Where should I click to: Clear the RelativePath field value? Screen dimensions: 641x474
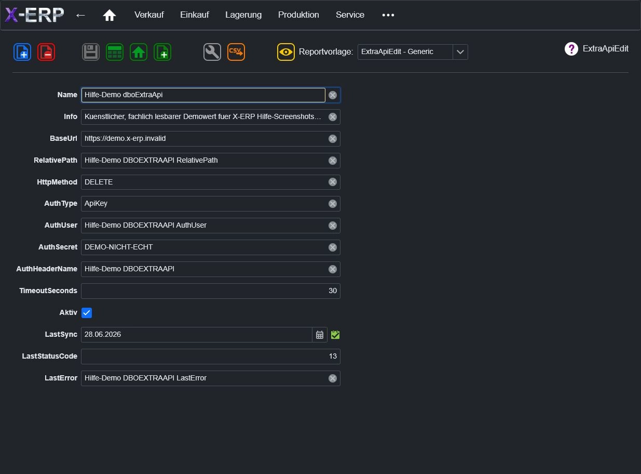[x=333, y=161]
